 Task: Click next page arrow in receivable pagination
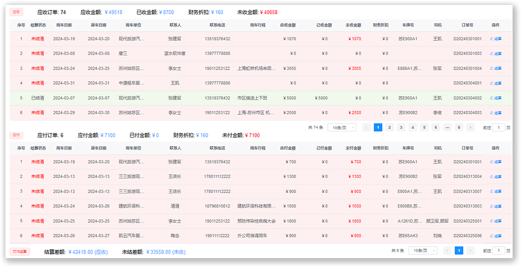point(471,128)
